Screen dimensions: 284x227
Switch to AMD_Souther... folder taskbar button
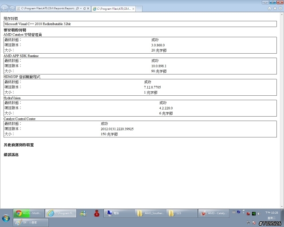[150, 213]
